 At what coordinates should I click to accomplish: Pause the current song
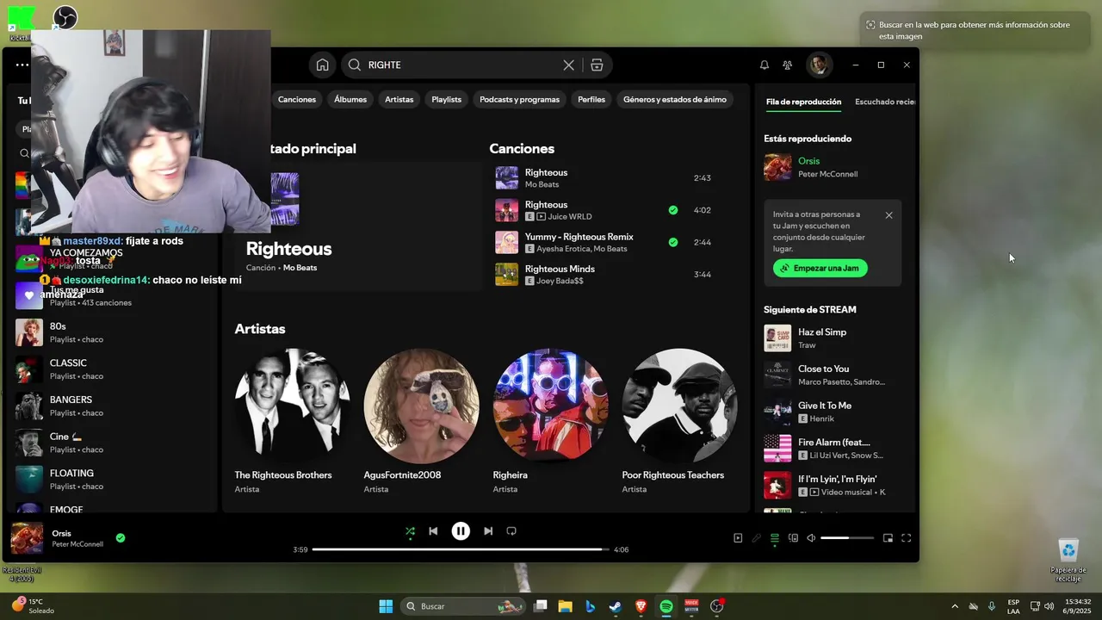tap(461, 531)
